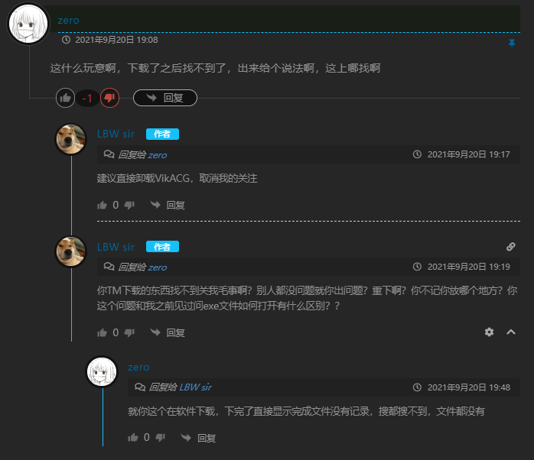
Task: Reply to zero's 19:48 comment
Action: pos(199,438)
